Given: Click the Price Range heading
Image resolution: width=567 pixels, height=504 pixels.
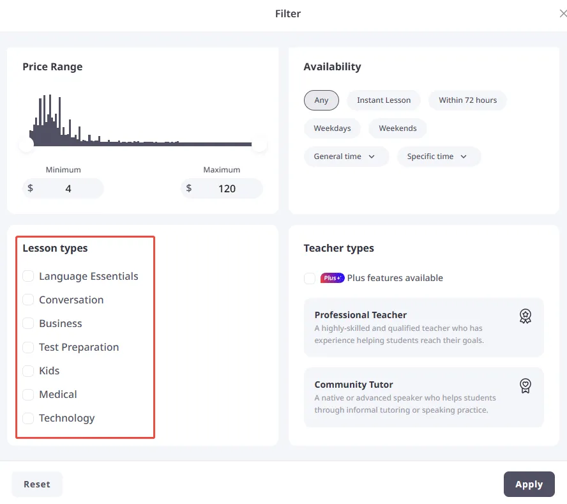Looking at the screenshot, I should click(52, 67).
